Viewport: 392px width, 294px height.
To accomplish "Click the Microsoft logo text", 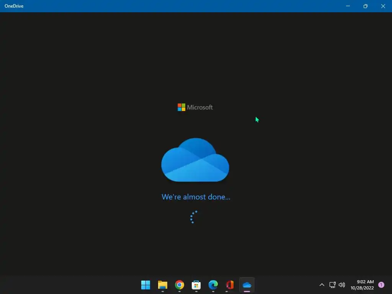I will [200, 107].
